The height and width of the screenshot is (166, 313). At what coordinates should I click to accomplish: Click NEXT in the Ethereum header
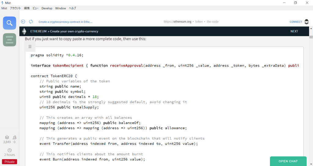pyautogui.click(x=294, y=31)
